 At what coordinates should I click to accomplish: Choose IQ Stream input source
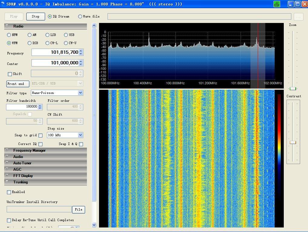tap(50, 16)
